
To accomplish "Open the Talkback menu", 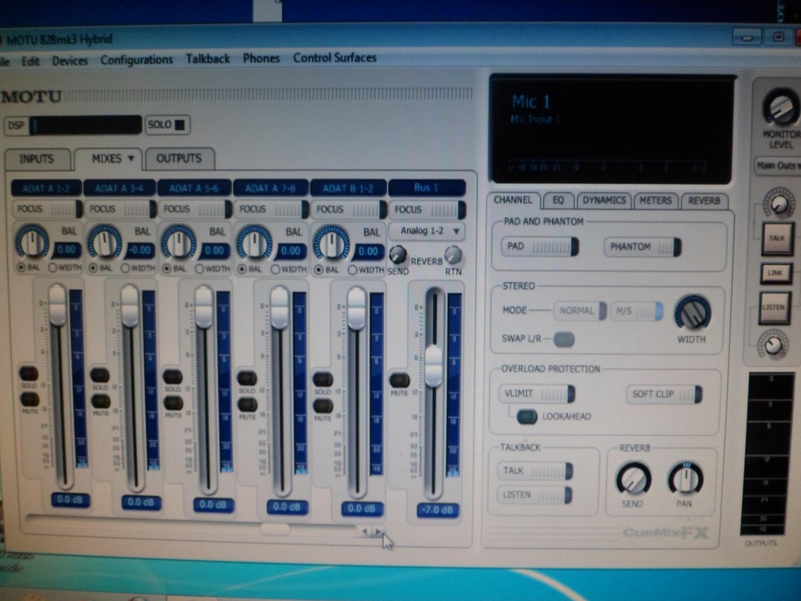I will point(208,59).
